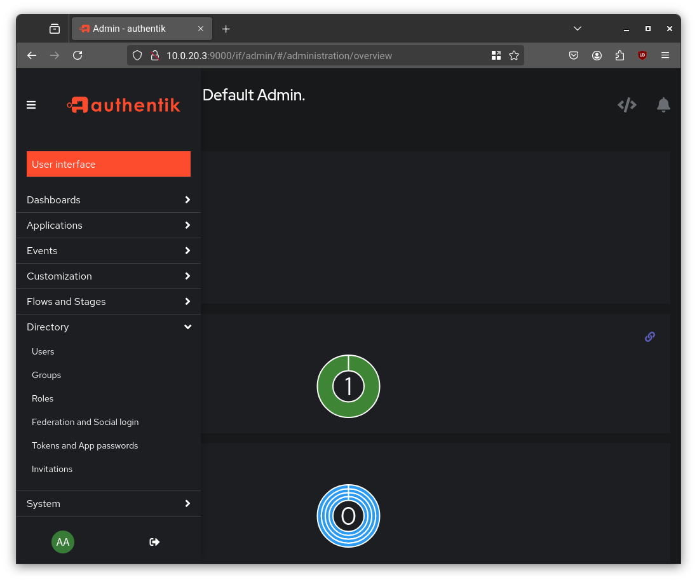The width and height of the screenshot is (697, 582).
Task: Go back with the browser back arrow
Action: (x=32, y=55)
